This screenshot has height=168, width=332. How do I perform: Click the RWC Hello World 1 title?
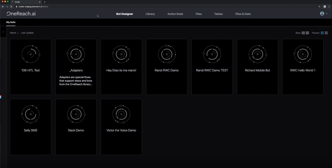303,70
